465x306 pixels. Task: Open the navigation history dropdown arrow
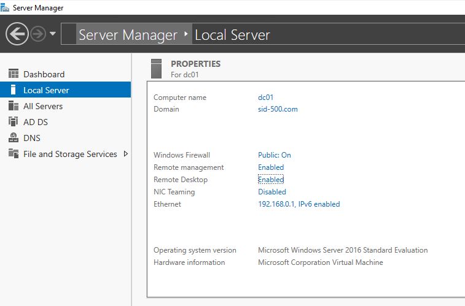(x=53, y=34)
